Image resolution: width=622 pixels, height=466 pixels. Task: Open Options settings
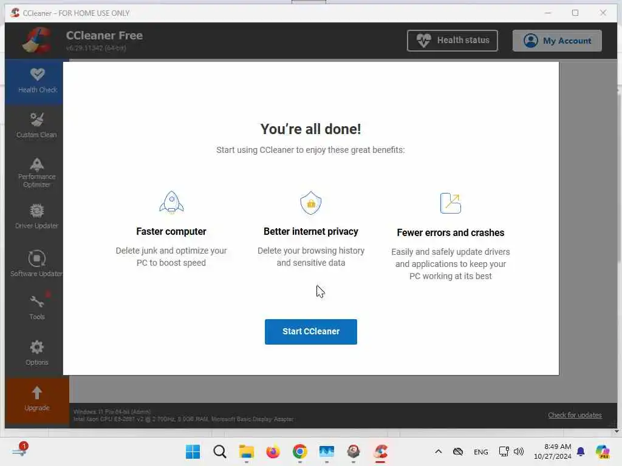coord(37,353)
